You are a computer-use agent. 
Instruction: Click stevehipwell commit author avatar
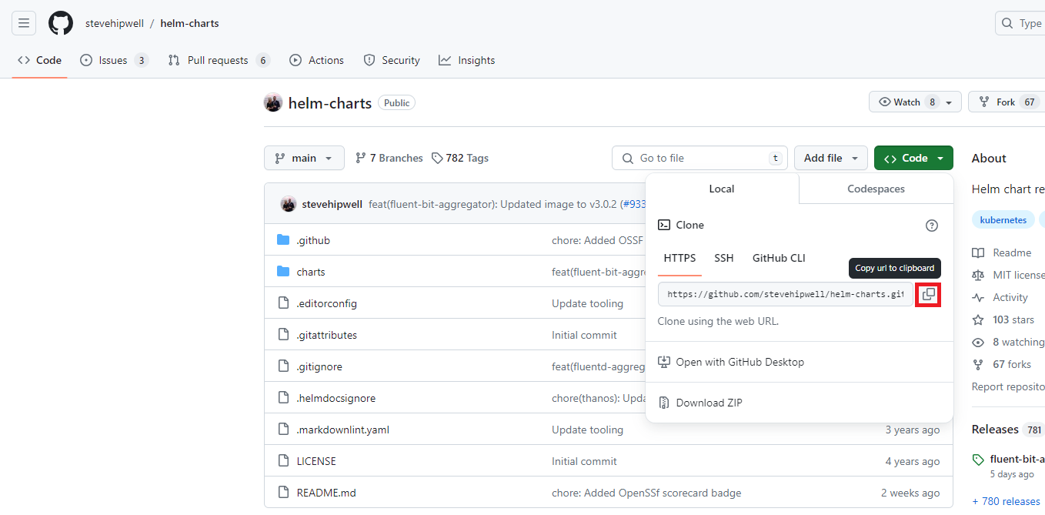289,204
